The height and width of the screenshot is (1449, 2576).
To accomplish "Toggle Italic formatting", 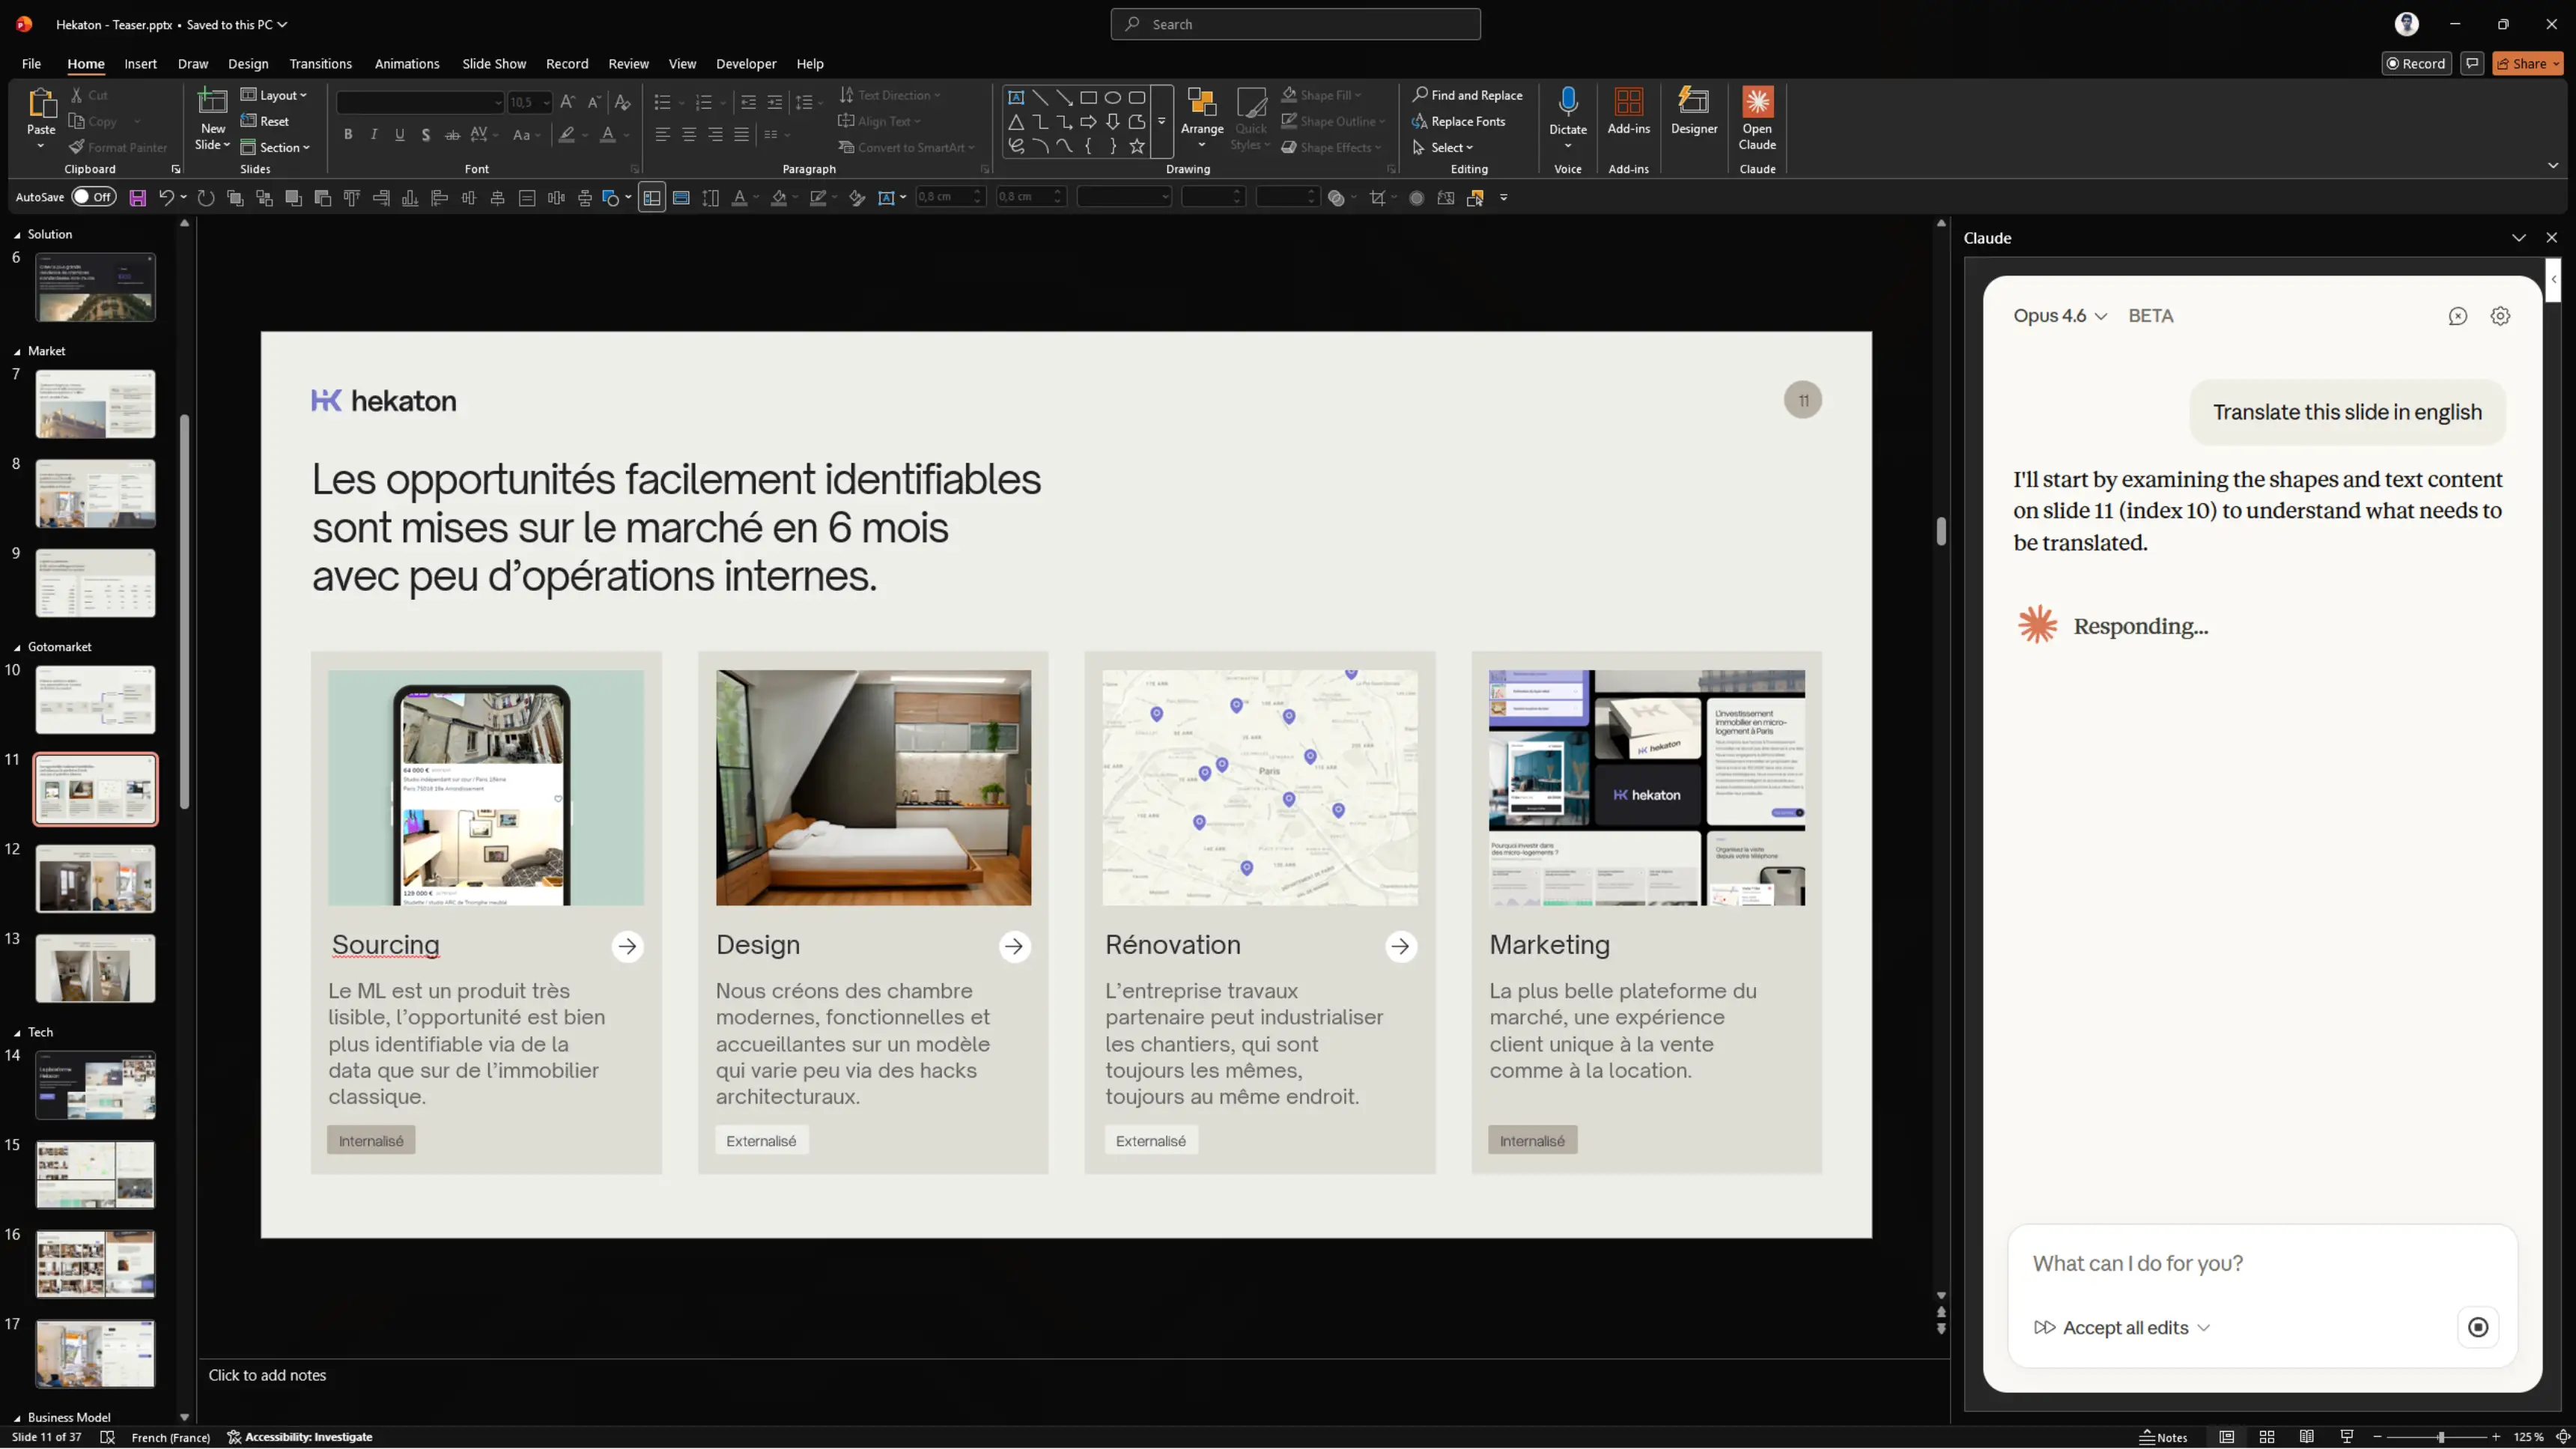I will [x=374, y=135].
